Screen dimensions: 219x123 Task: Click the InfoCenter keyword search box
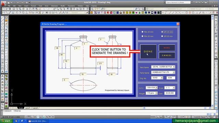[x=178, y=2]
